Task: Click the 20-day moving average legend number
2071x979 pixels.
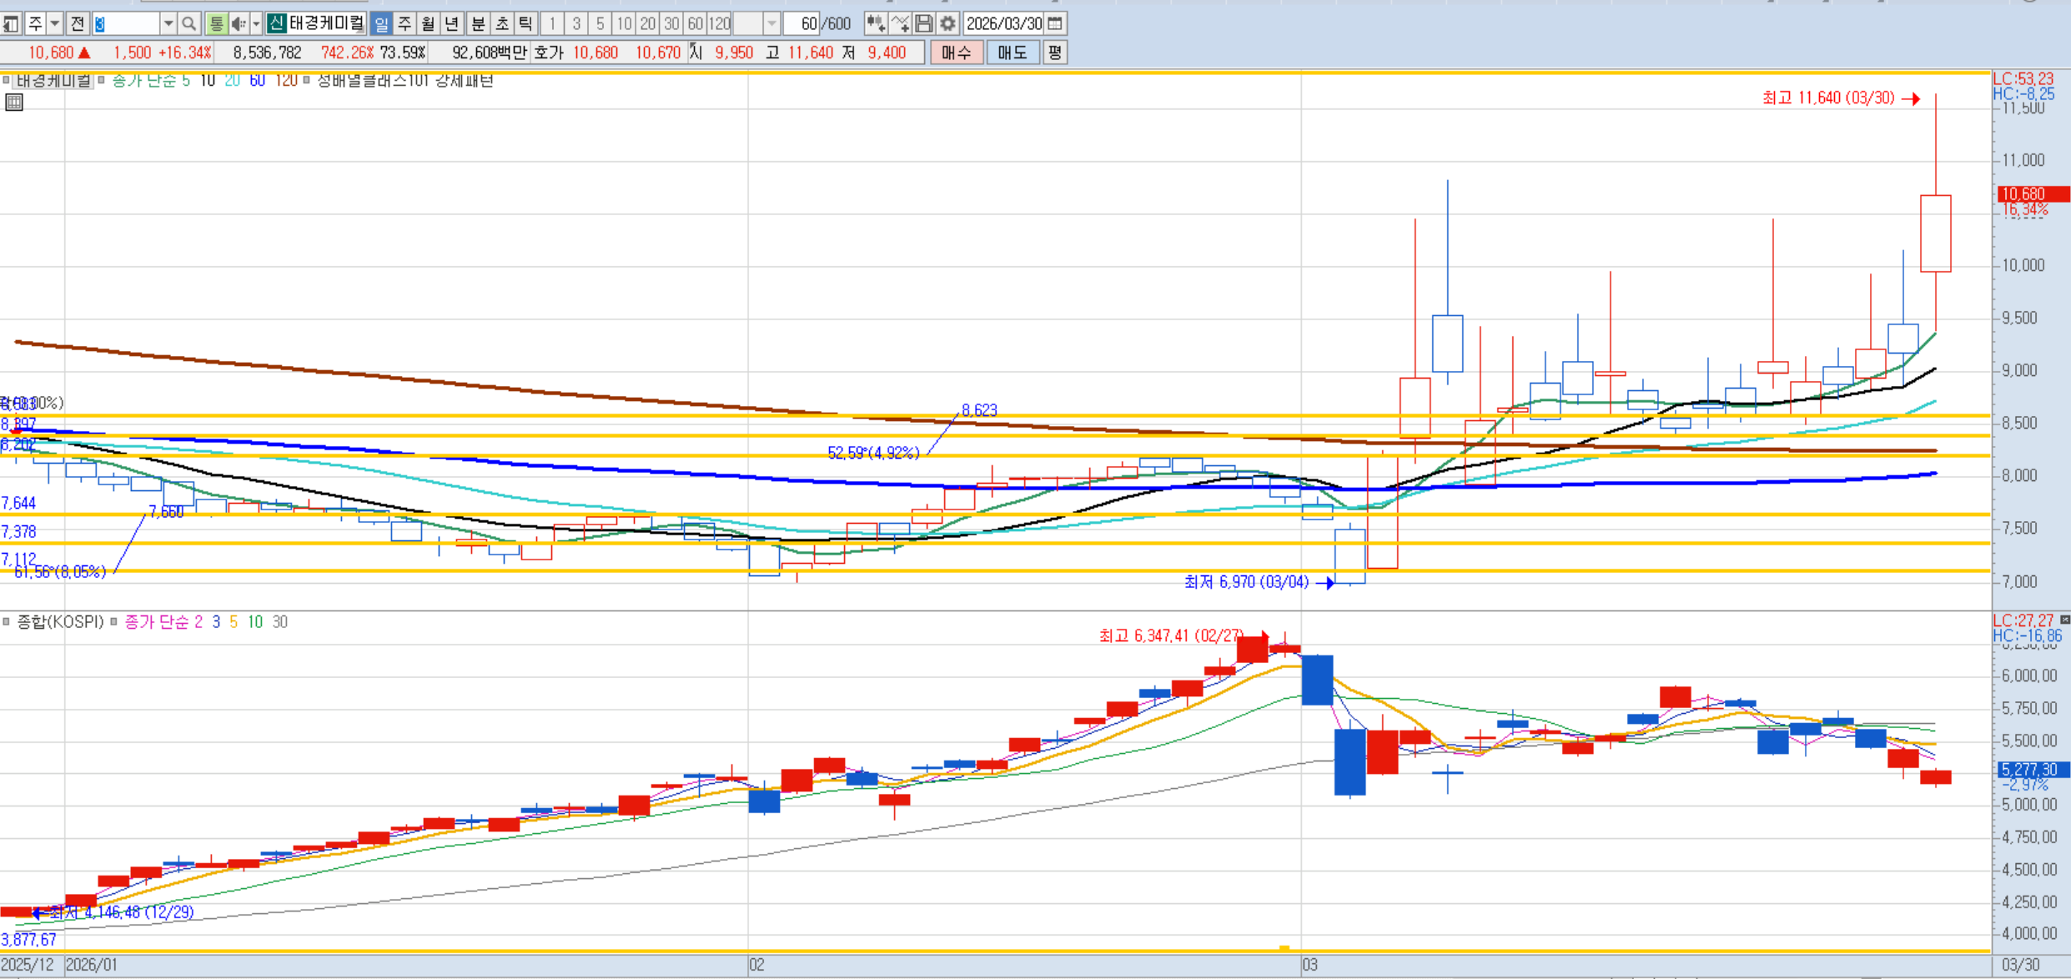Action: [x=233, y=81]
